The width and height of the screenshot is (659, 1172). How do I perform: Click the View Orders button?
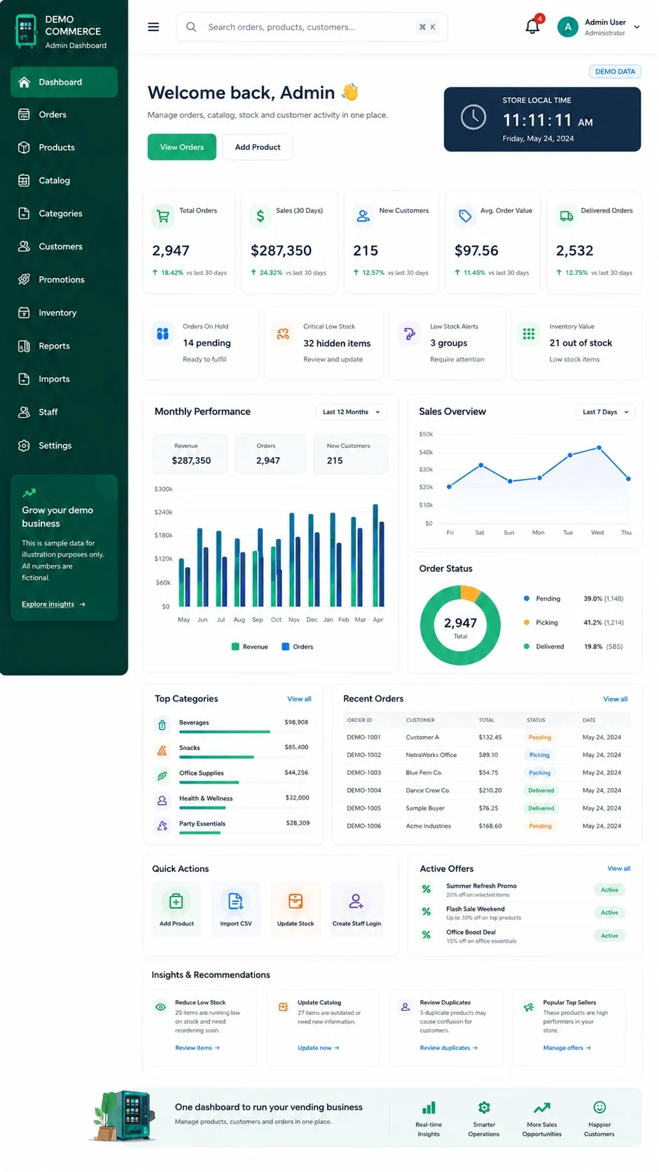click(x=182, y=147)
